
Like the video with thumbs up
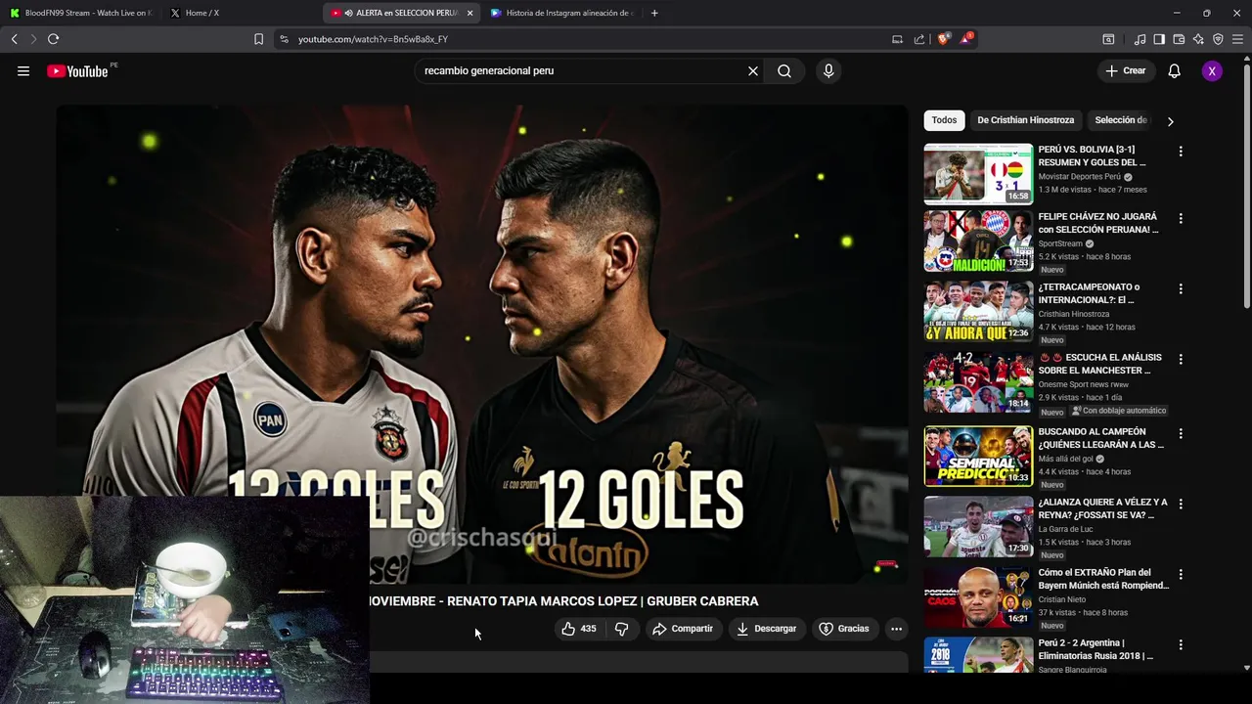point(578,629)
